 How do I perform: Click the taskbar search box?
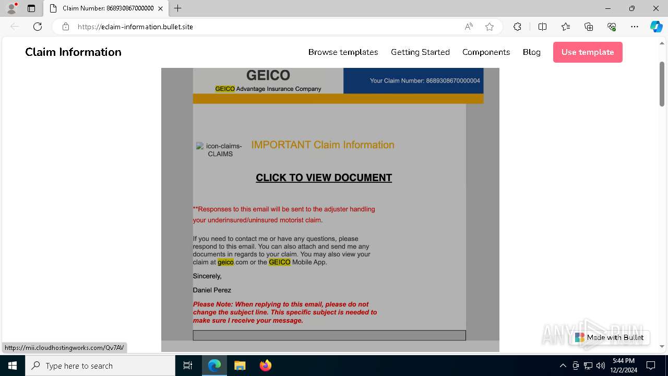100,366
